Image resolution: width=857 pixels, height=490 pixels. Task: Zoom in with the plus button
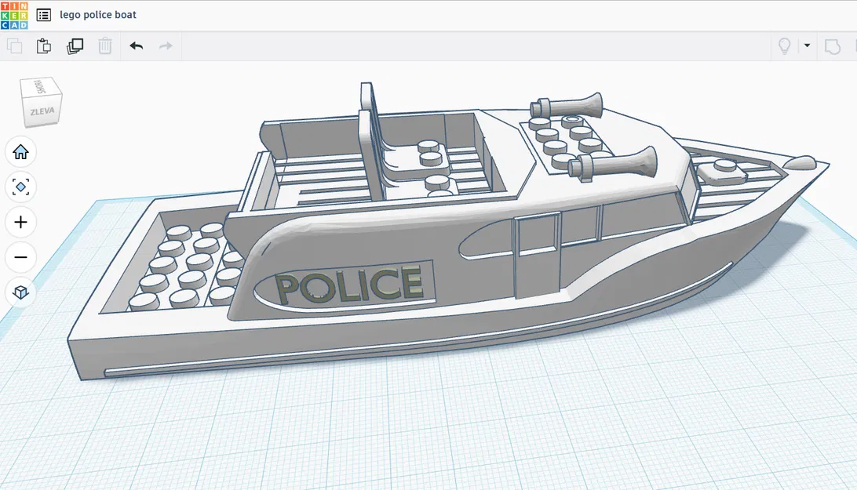(20, 223)
